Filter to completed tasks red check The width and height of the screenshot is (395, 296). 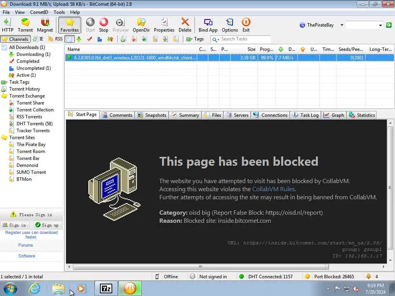(89, 39)
